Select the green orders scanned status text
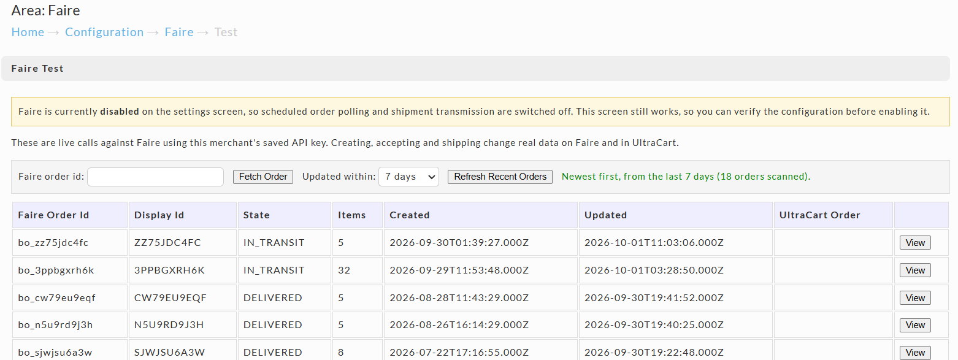 tap(686, 177)
